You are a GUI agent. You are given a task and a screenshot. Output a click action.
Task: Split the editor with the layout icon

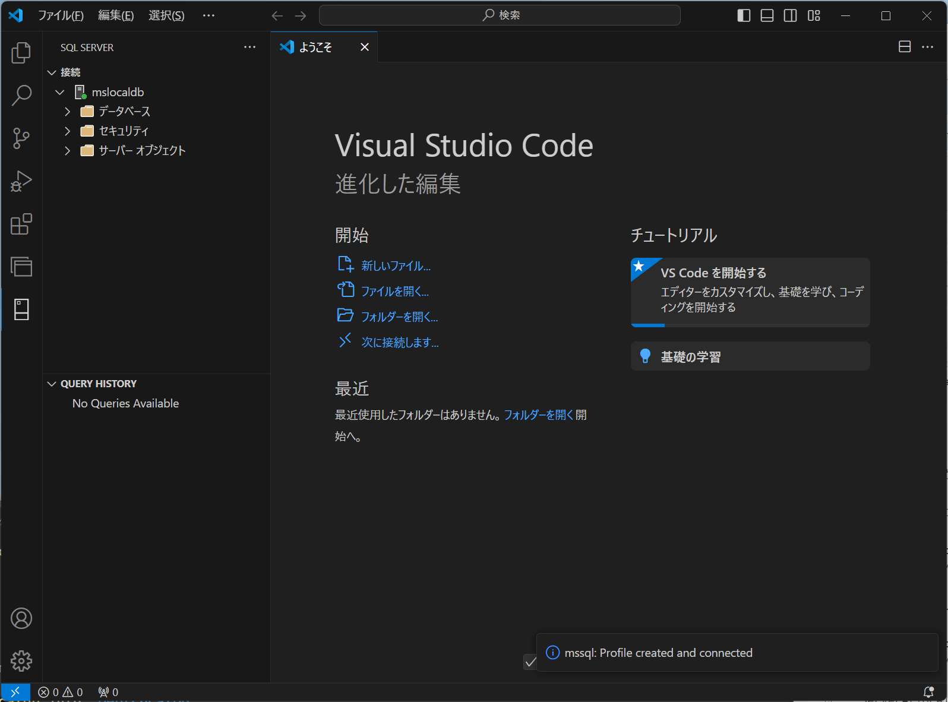pos(905,47)
